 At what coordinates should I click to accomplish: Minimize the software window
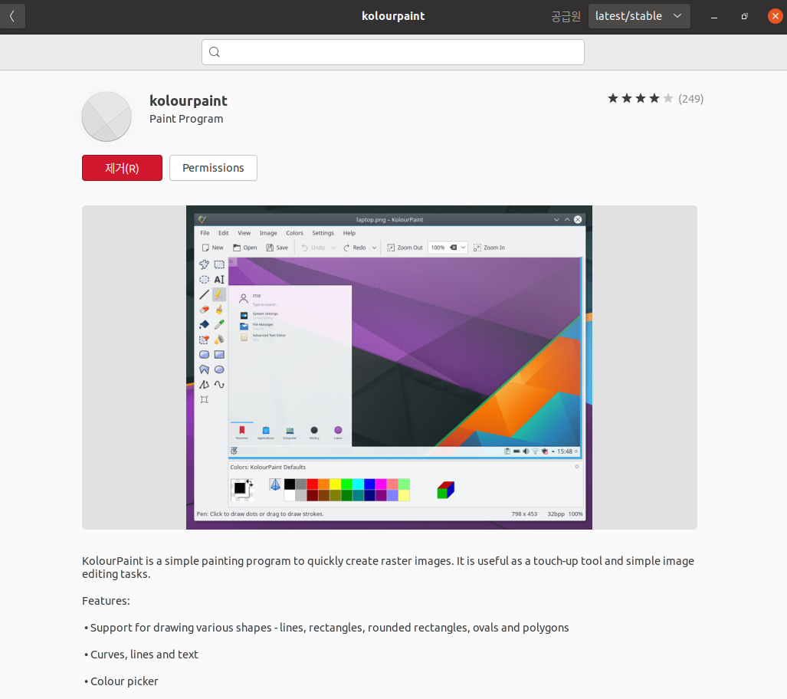[x=713, y=16]
